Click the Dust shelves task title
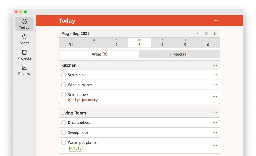 point(79,123)
